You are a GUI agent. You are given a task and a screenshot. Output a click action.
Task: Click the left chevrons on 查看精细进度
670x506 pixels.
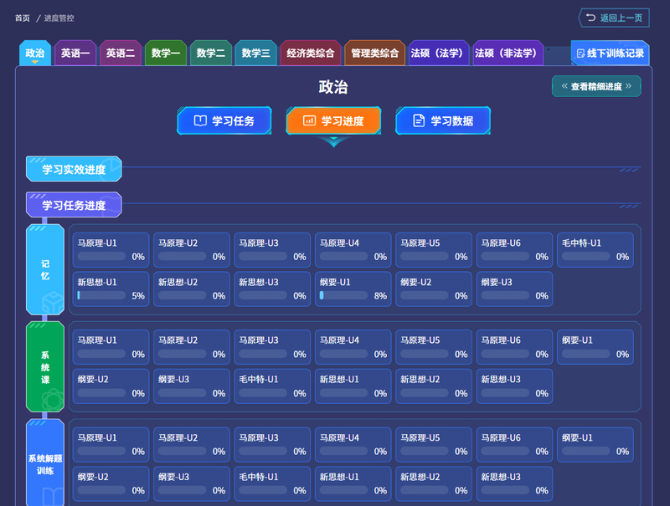(x=564, y=86)
